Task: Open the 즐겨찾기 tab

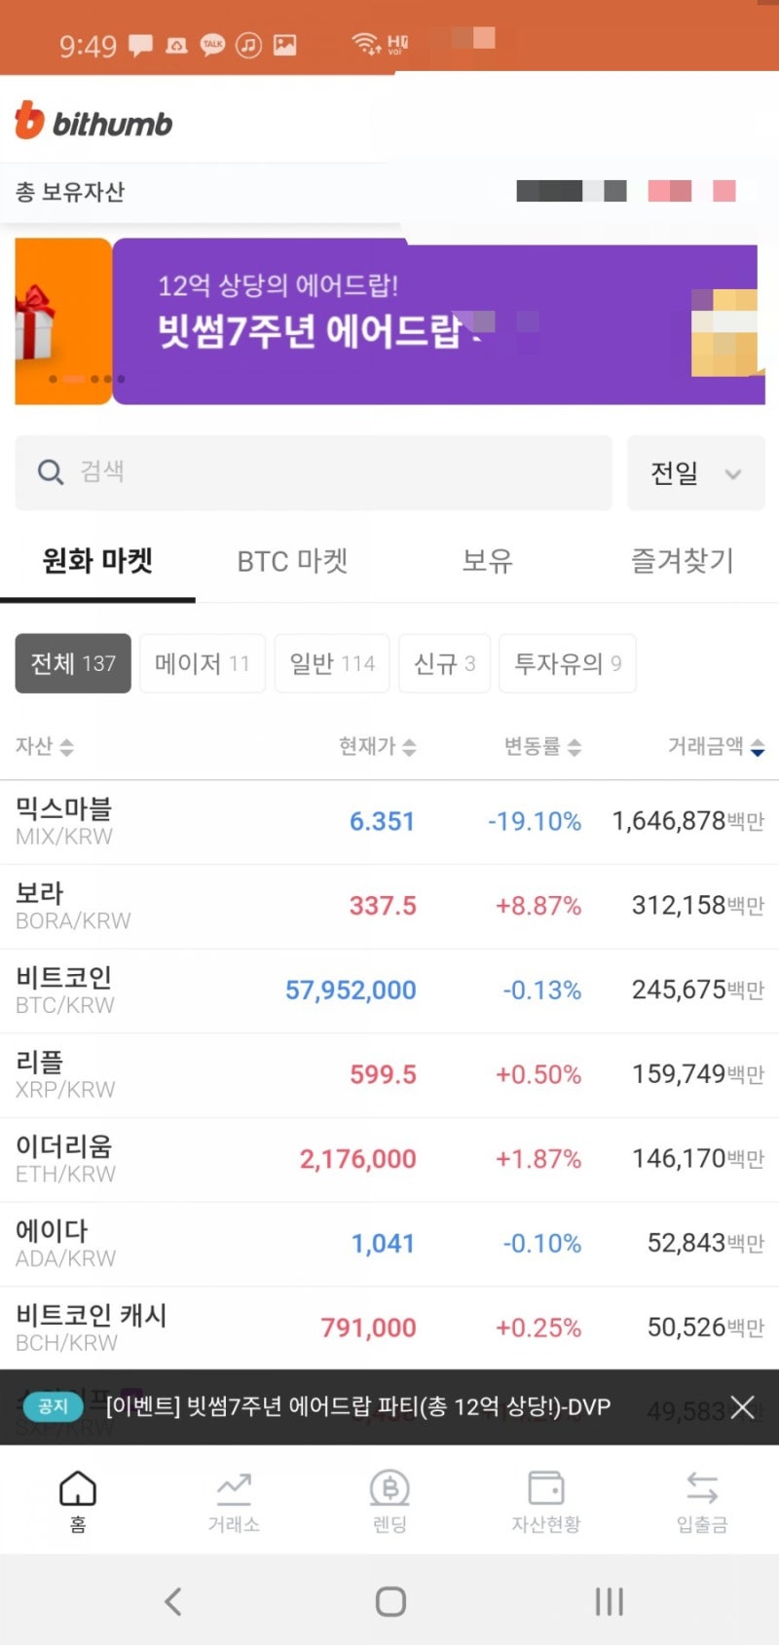Action: click(x=681, y=561)
